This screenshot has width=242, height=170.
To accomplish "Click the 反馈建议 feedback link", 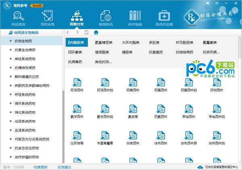I will pyautogui.click(x=64, y=167).
